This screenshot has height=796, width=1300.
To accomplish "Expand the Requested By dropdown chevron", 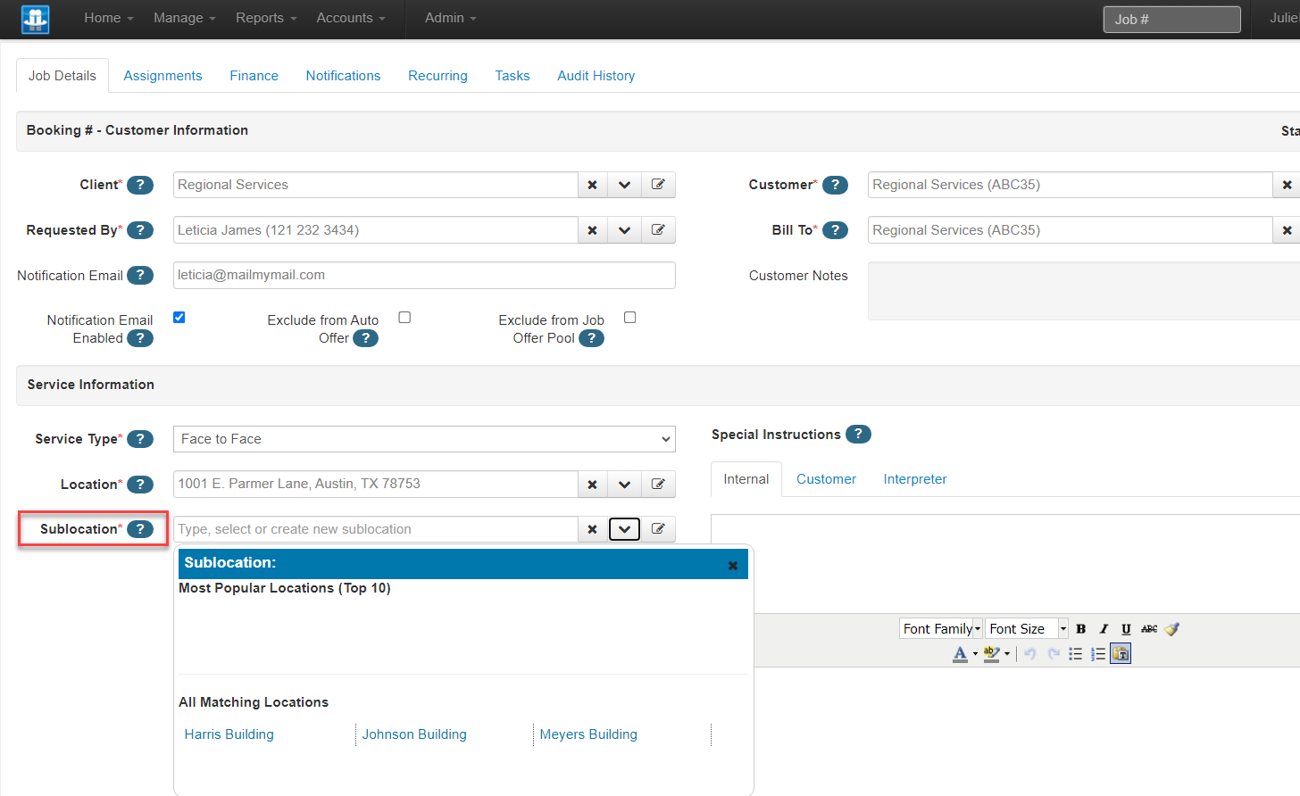I will click(x=624, y=229).
